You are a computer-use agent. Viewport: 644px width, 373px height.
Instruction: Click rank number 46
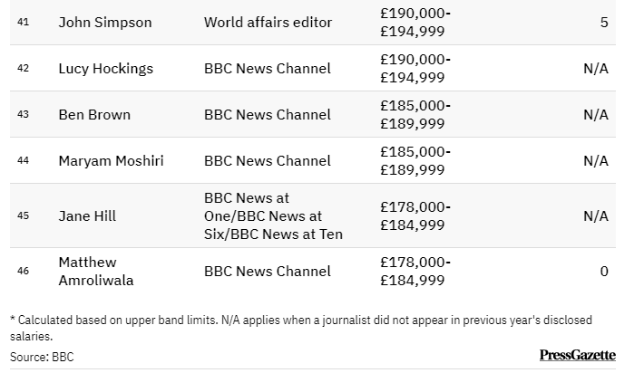(24, 271)
